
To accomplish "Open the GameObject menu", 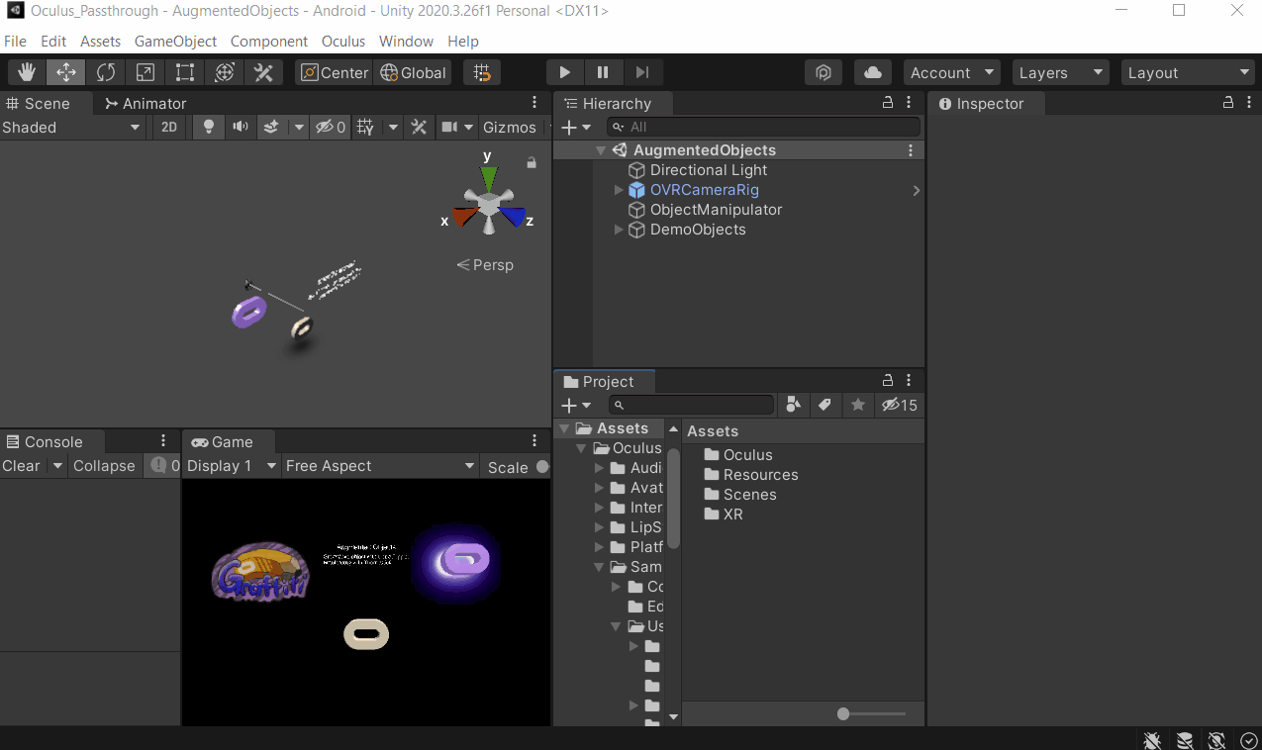I will 175,42.
